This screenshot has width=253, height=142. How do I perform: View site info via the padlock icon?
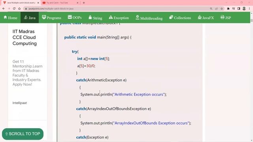[26, 9]
